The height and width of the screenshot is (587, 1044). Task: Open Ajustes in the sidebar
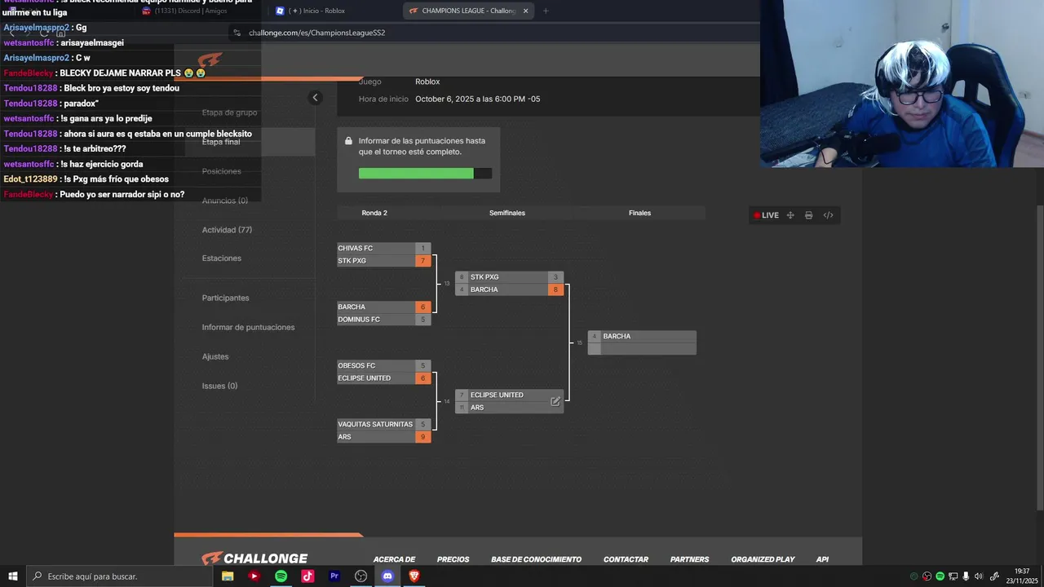pos(215,357)
